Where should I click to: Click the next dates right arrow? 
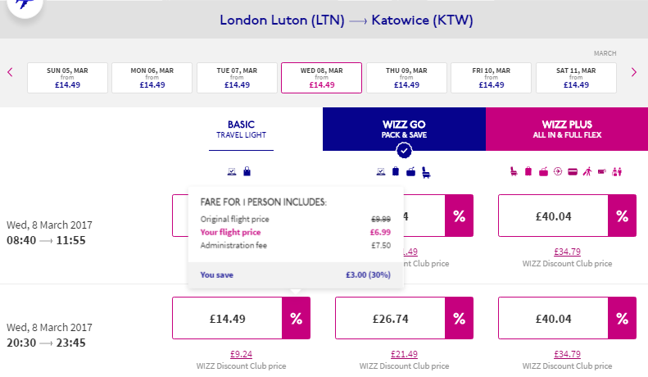click(634, 72)
